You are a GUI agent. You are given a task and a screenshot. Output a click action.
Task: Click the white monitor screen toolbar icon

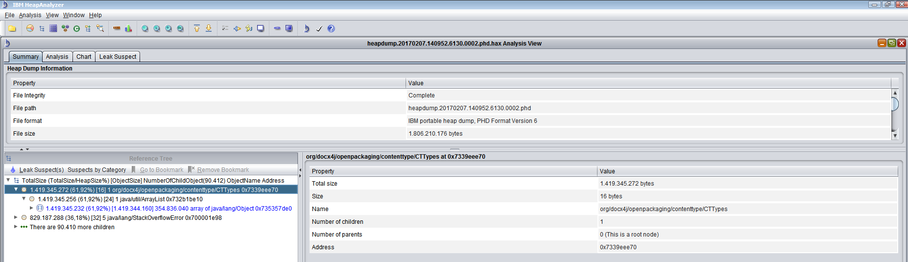(x=261, y=28)
